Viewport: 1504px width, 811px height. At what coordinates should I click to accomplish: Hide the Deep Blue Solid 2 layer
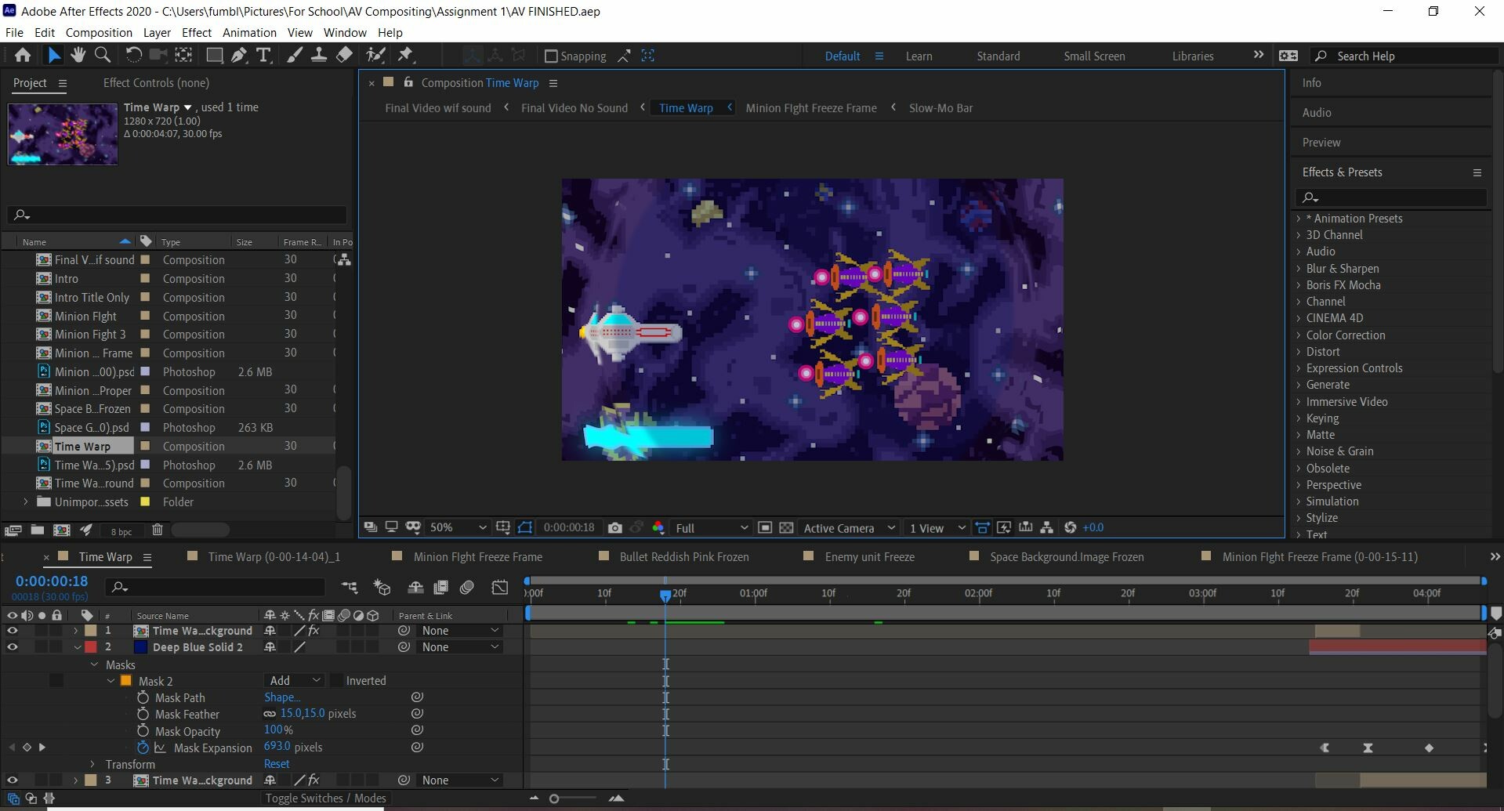tap(12, 647)
